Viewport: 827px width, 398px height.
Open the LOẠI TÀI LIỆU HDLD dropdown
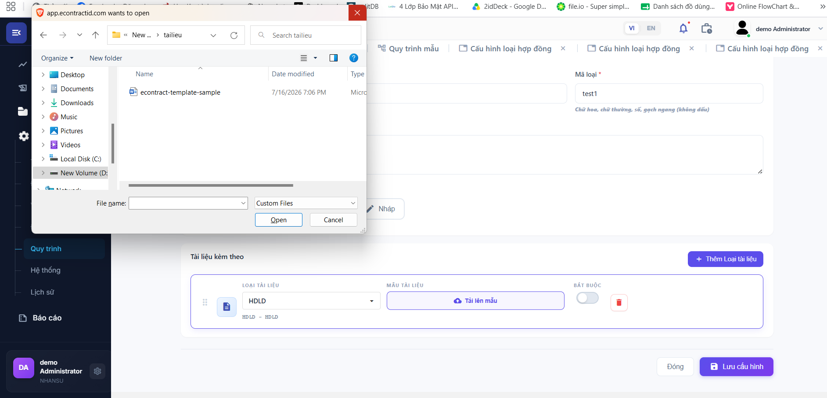click(311, 301)
